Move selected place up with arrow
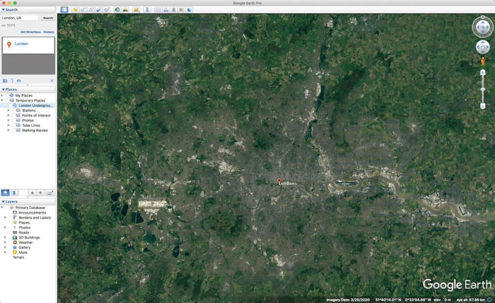Image resolution: width=495 pixels, height=303 pixels. pyautogui.click(x=32, y=193)
